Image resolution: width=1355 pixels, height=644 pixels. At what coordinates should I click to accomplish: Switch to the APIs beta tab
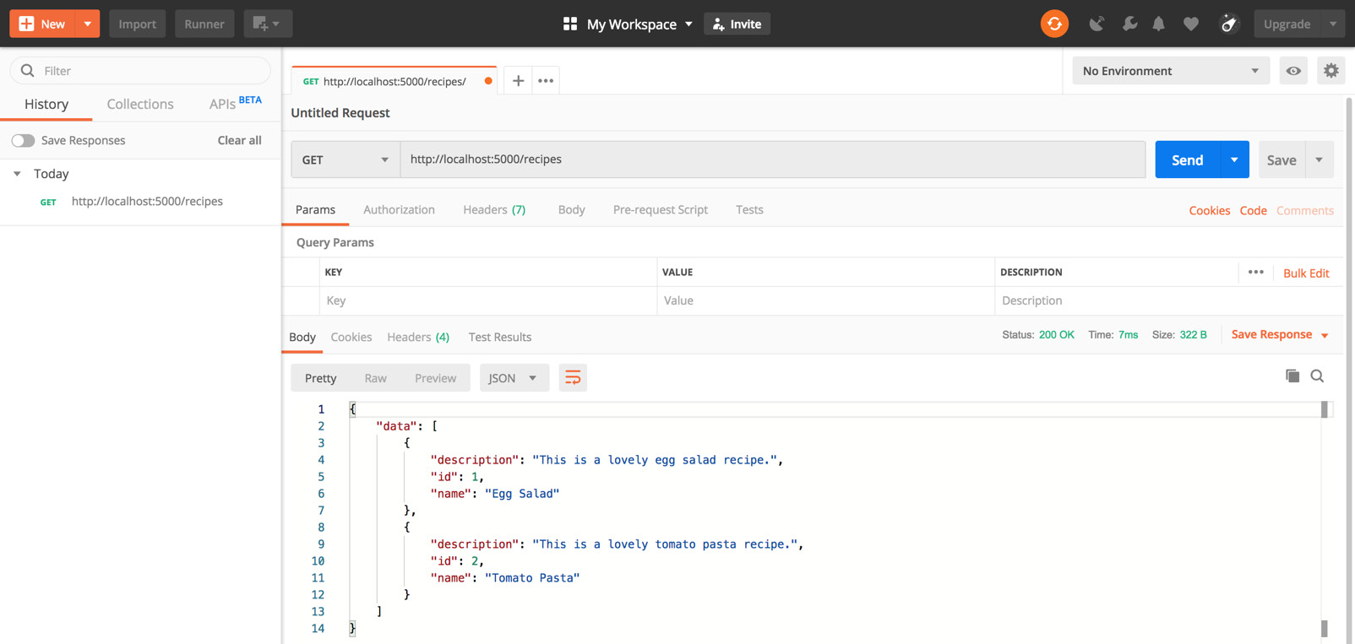[235, 103]
